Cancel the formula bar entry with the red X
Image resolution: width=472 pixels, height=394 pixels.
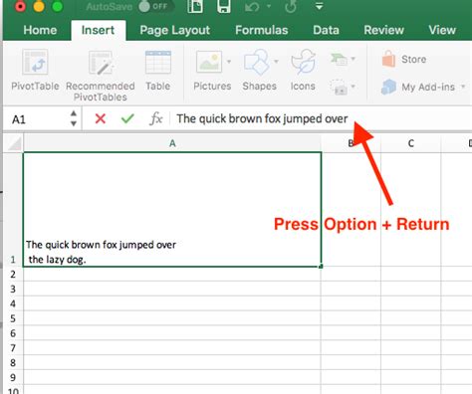[x=101, y=118]
